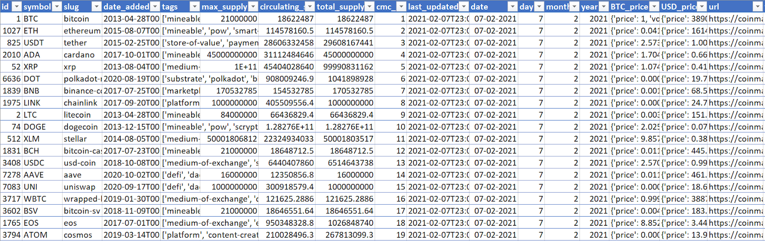Viewport: 765px width, 241px height.
Task: Select the BNB symbol cell
Action: click(x=42, y=90)
